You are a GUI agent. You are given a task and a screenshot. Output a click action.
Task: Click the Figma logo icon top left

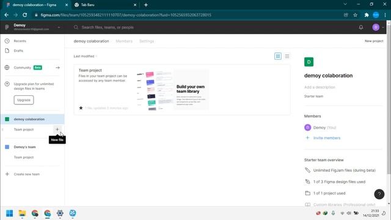(7, 27)
